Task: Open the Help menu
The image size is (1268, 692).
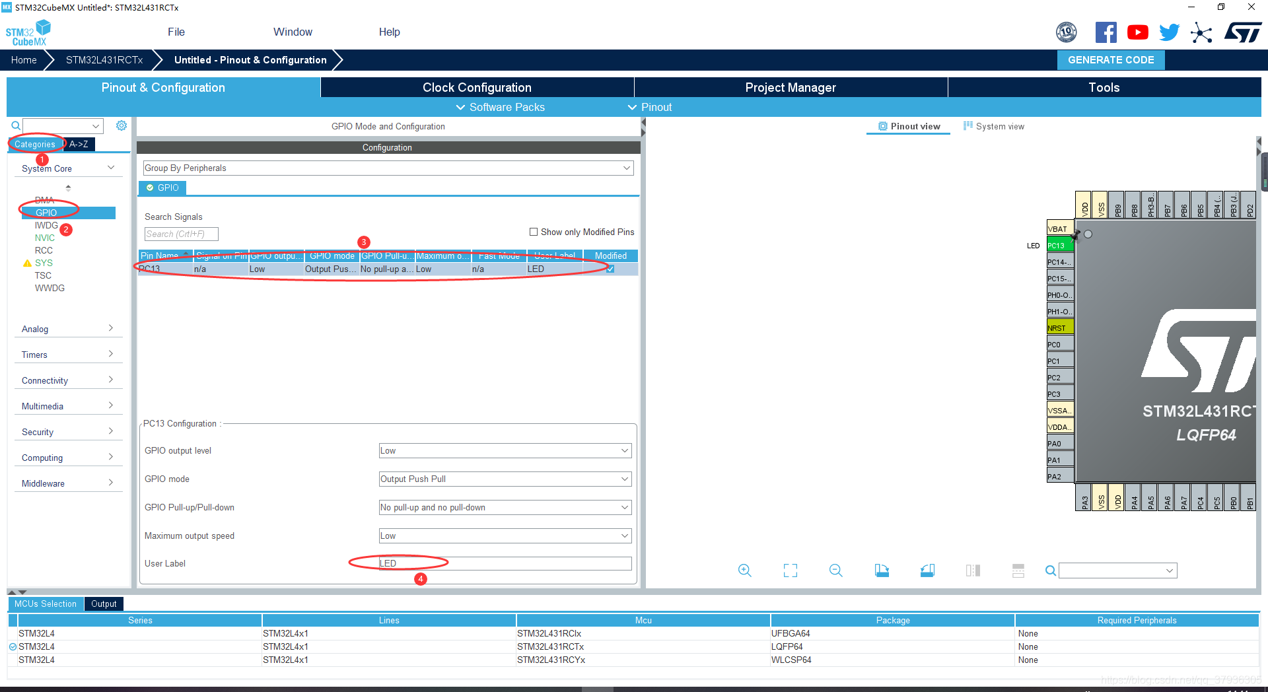Action: point(389,32)
